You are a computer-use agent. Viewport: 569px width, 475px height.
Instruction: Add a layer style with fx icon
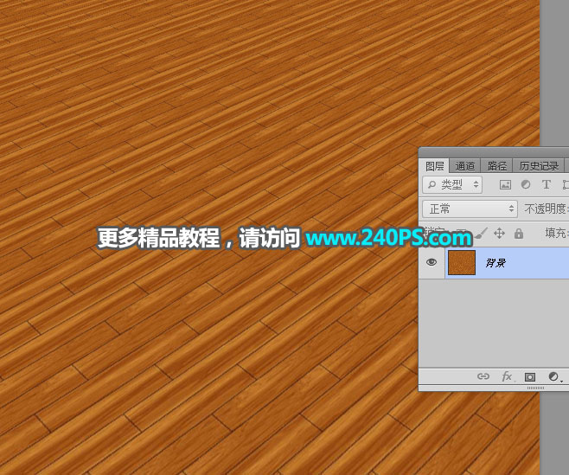point(507,376)
